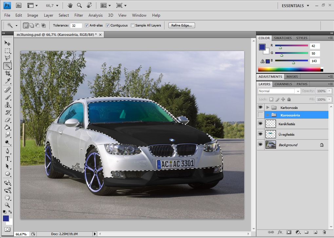The height and width of the screenshot is (238, 334).
Task: Click the color spectrum ramp bar
Action: [290, 69]
